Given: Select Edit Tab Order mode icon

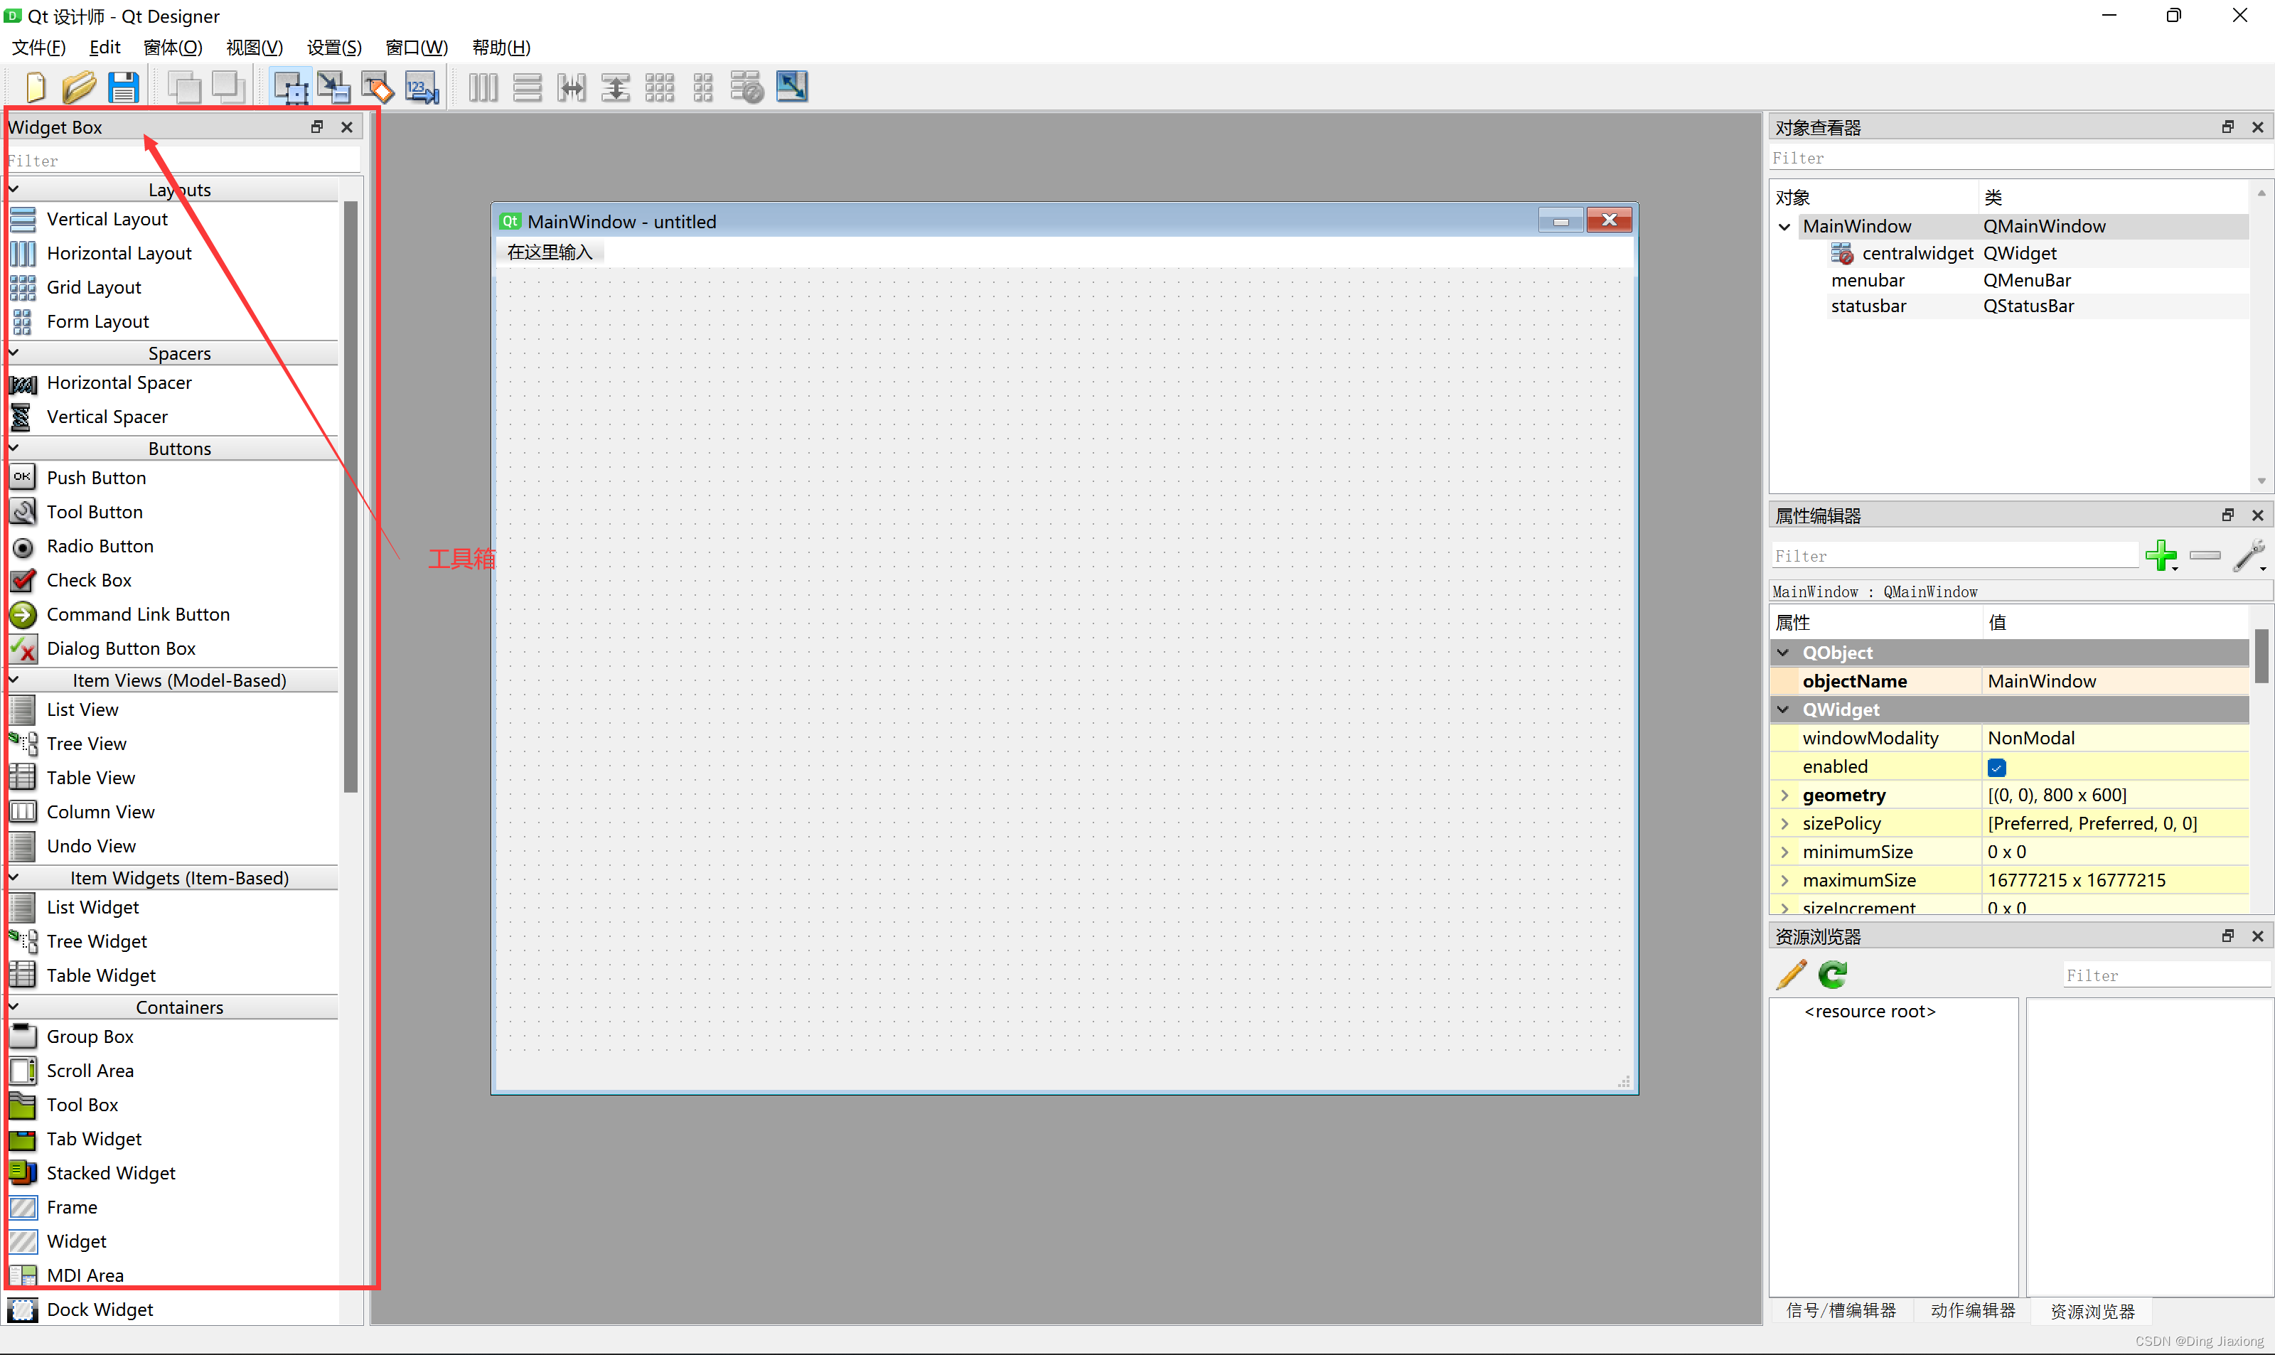Looking at the screenshot, I should 422,87.
